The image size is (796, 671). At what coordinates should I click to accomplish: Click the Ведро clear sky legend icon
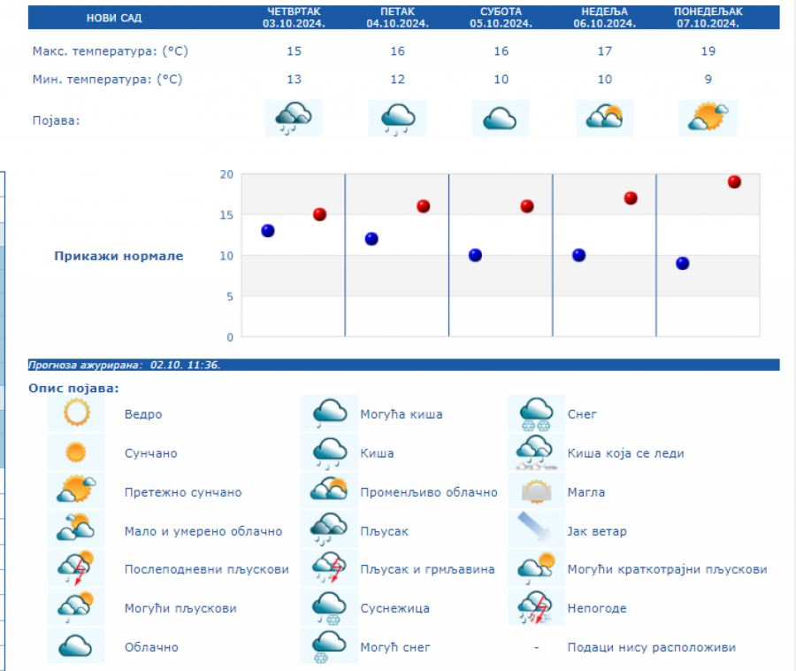pyautogui.click(x=77, y=413)
